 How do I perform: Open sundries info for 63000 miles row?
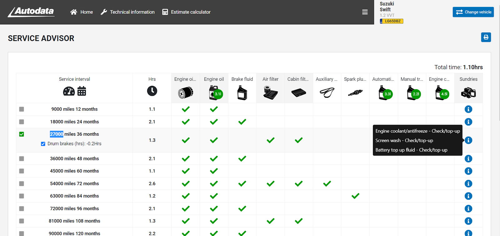point(468,196)
